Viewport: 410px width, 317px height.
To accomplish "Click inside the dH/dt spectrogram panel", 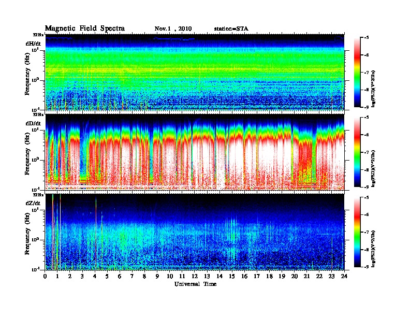I will coord(195,72).
